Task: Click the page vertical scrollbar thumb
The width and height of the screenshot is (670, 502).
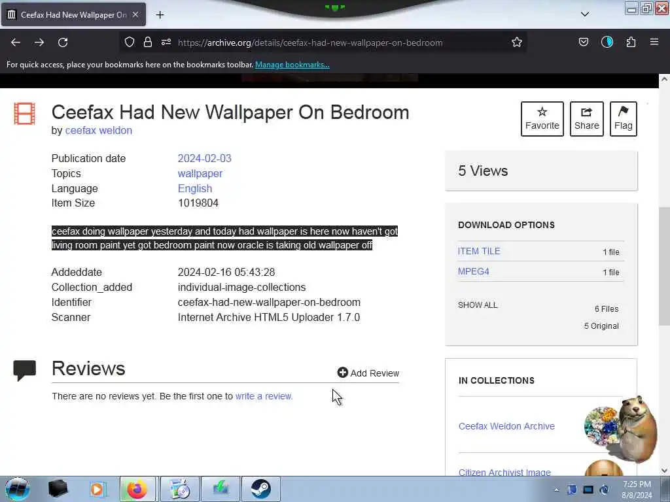Action: (x=664, y=265)
